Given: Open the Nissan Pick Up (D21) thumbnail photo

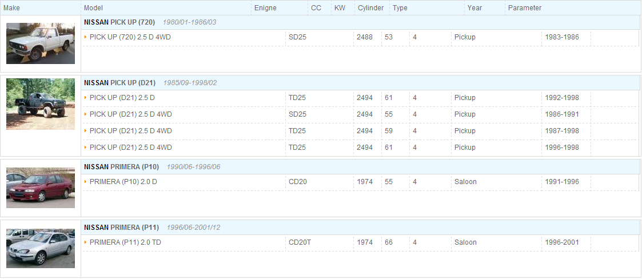Looking at the screenshot, I should click(x=41, y=104).
